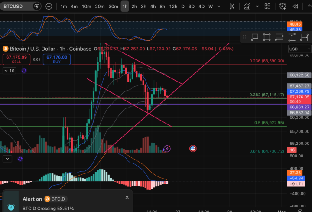
Task: Switch to the 4m timeframe
Action: pyautogui.click(x=74, y=7)
